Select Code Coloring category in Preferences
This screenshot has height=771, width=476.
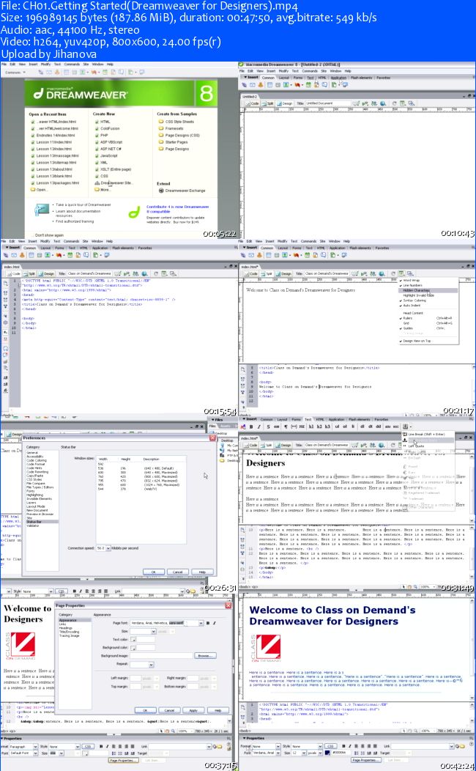(x=37, y=460)
